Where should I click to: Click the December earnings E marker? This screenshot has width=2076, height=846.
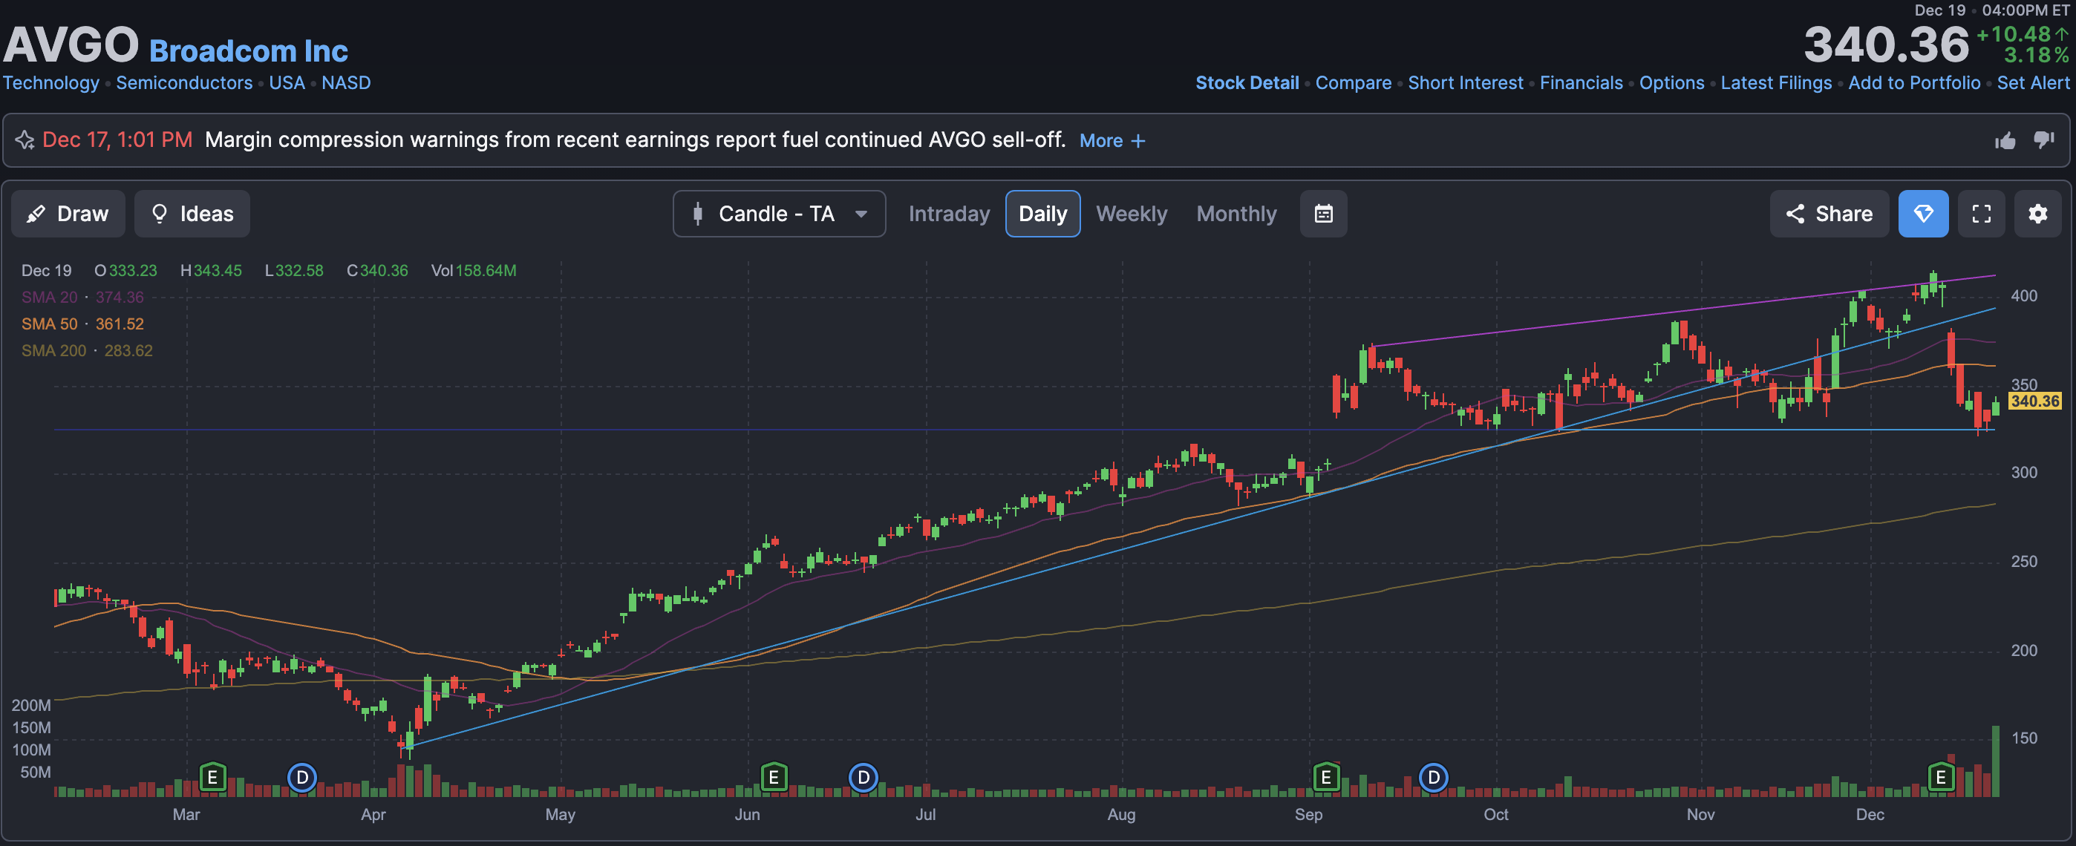click(x=1941, y=778)
